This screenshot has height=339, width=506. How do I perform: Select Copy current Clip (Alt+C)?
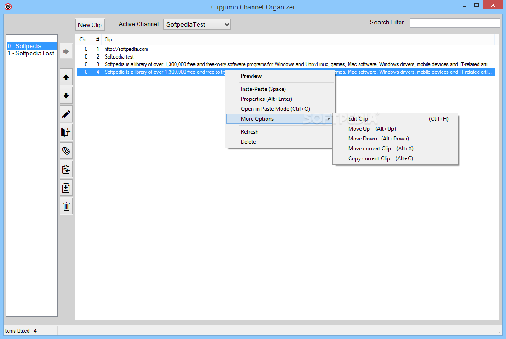pyautogui.click(x=396, y=158)
